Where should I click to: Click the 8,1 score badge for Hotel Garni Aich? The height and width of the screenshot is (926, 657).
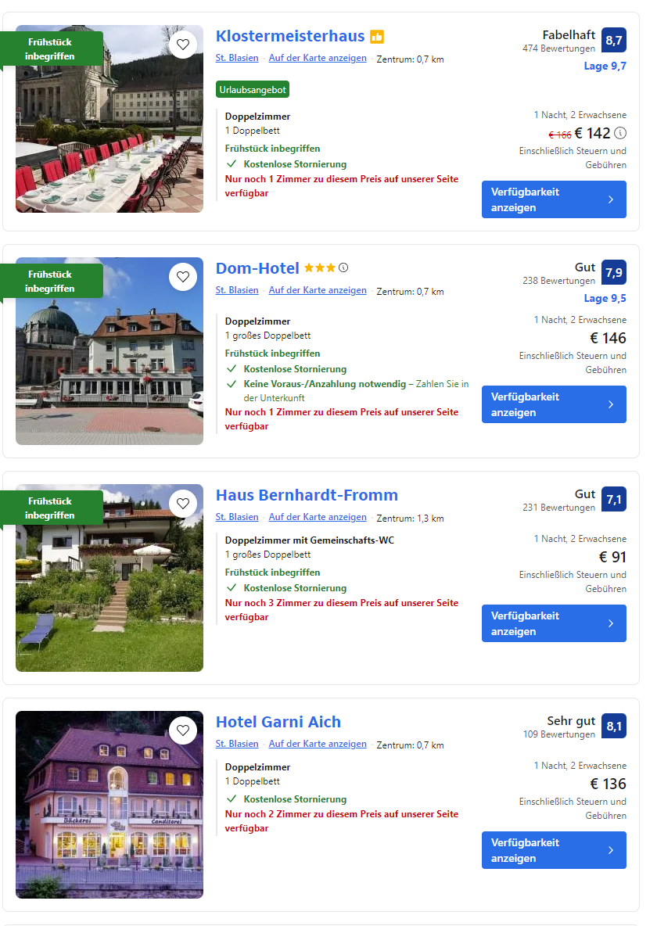[614, 726]
